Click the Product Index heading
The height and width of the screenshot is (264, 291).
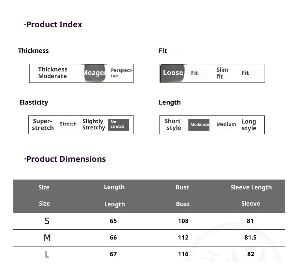point(54,24)
